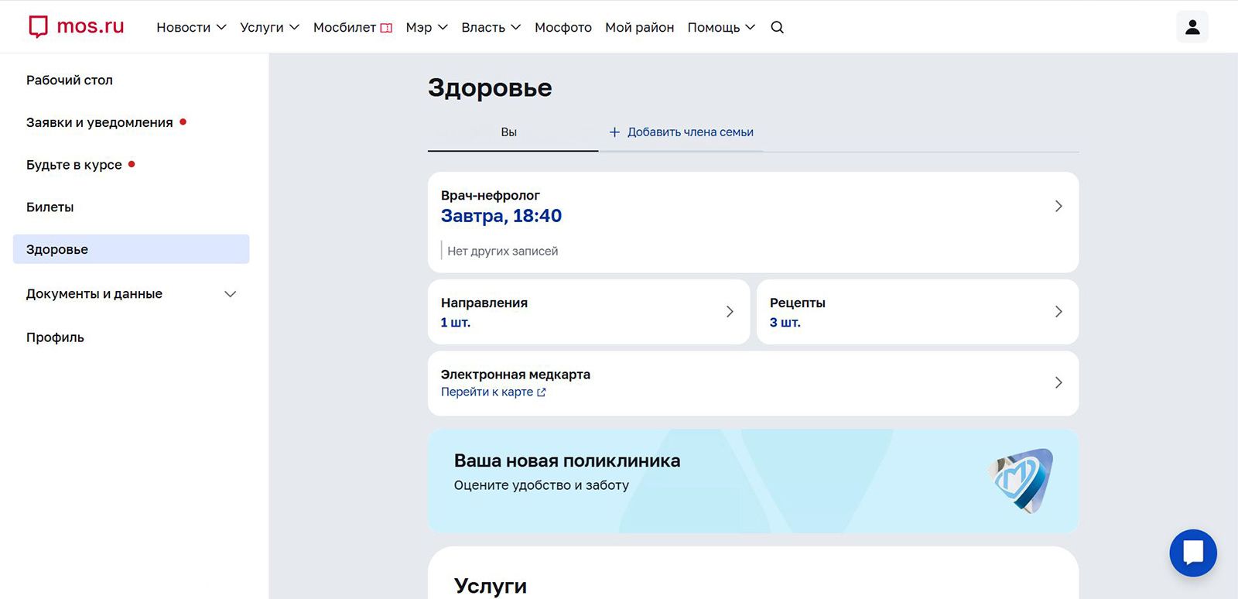Click the Услуги section heading at the bottom
This screenshot has height=599, width=1238.
point(491,586)
